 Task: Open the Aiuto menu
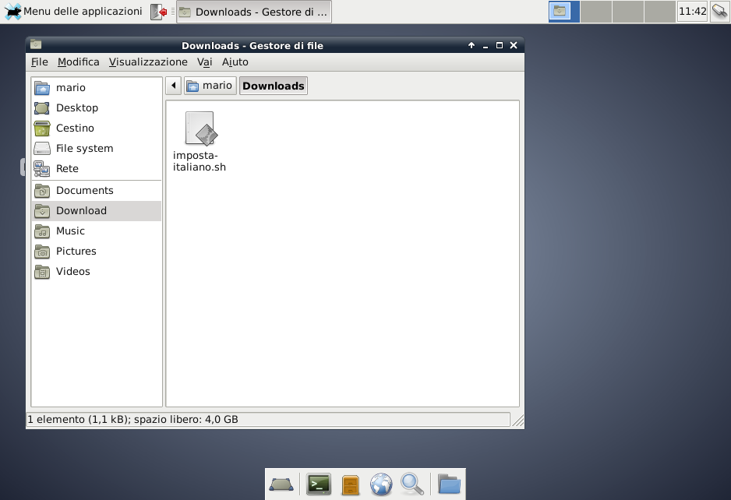(235, 62)
